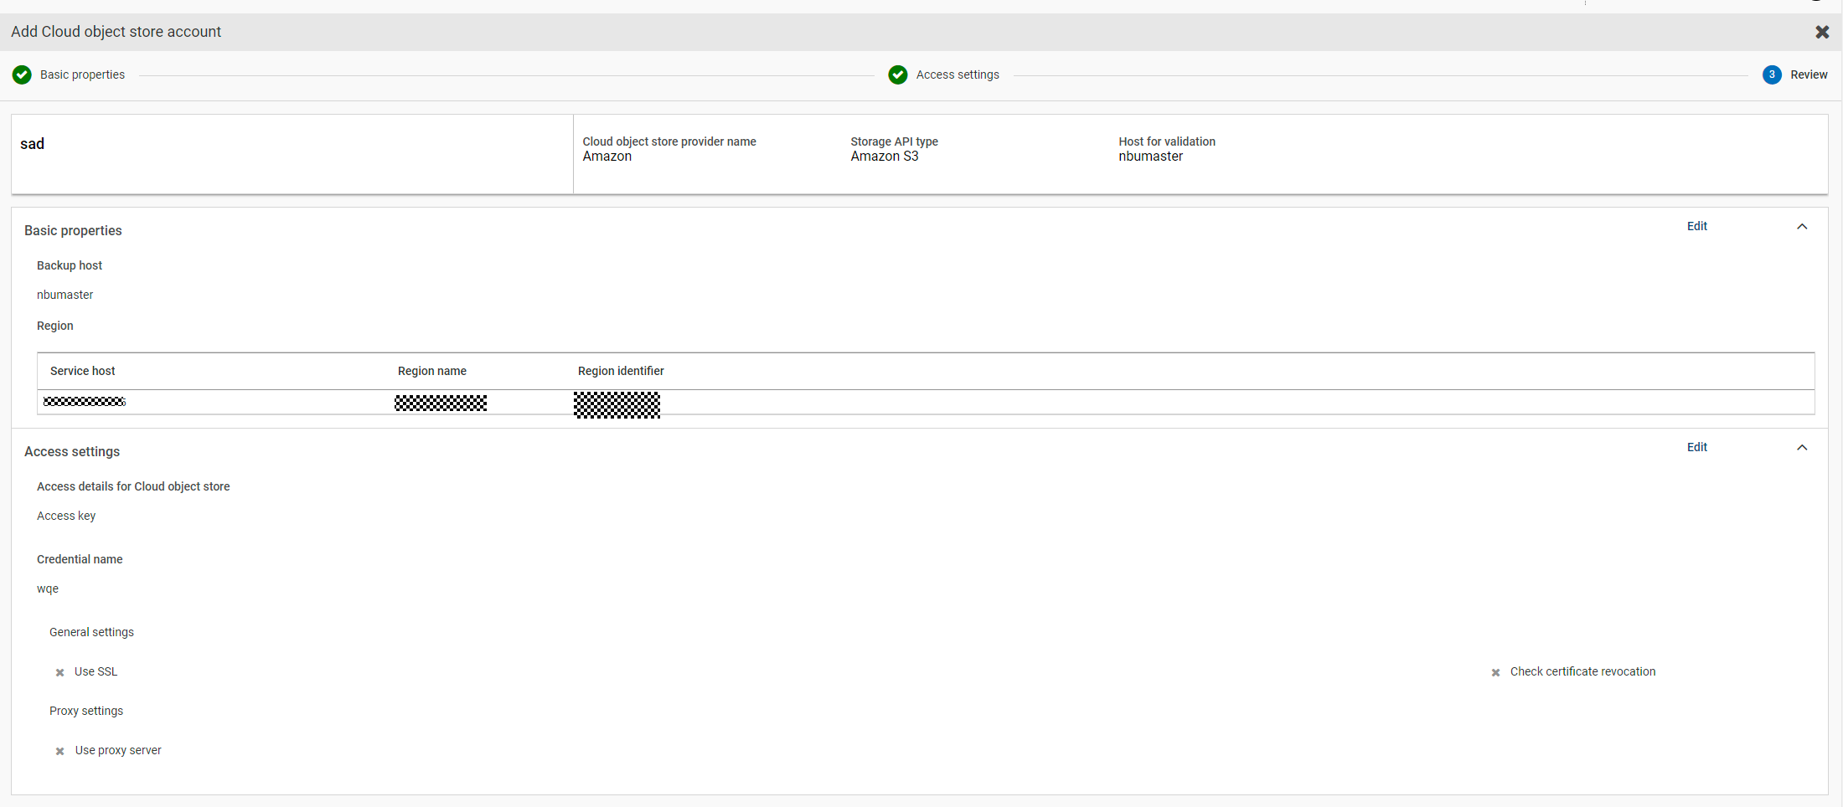Collapse the Basic properties section chevron

pos(1802,227)
